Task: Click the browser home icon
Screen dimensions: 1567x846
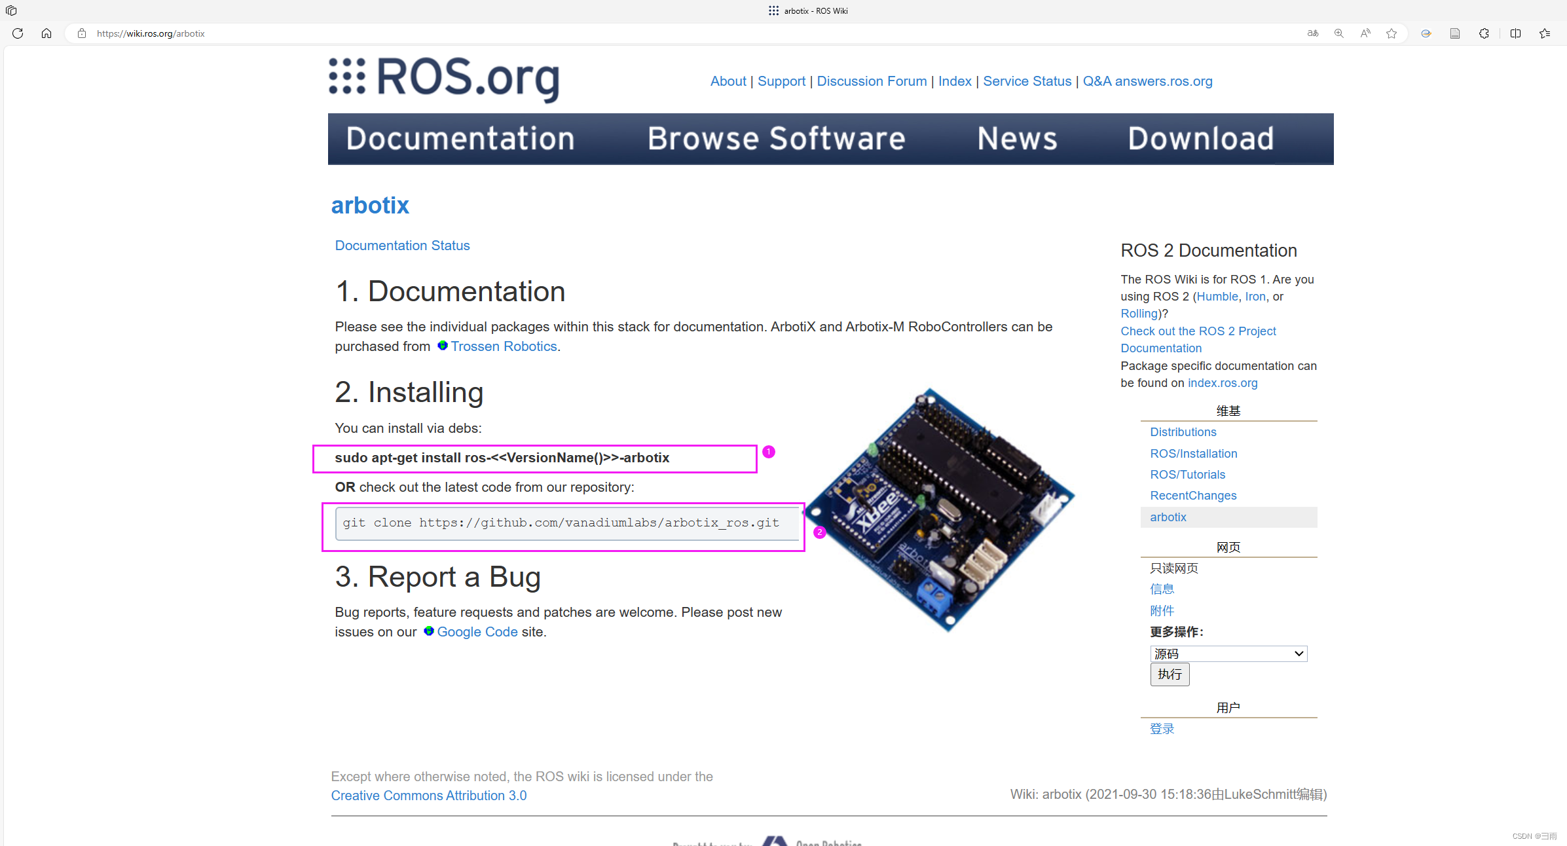Action: 46,33
